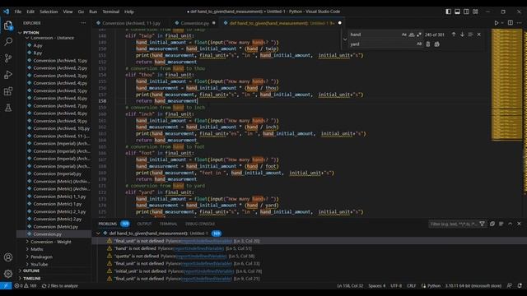Click Replace All icon
Screen dimensions: 527x296
coord(436,44)
